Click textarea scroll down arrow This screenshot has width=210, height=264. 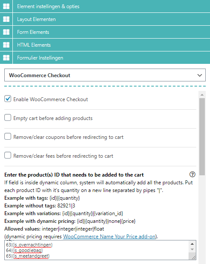(192, 249)
